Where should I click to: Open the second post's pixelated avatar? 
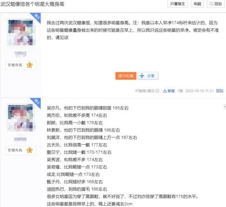[21, 118]
